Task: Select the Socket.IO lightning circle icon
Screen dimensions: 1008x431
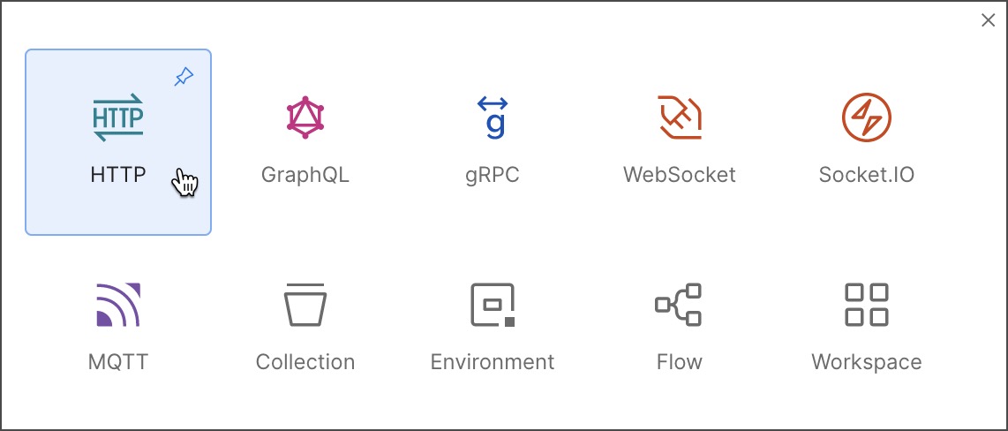Action: tap(867, 117)
